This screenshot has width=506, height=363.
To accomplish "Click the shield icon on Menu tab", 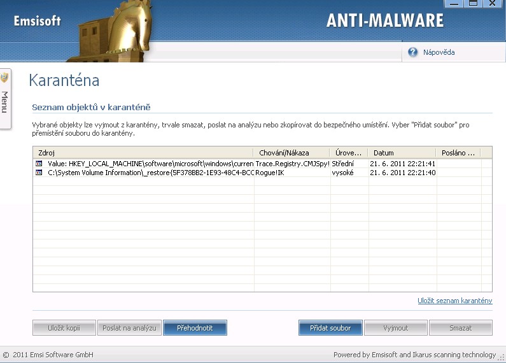I will point(4,78).
